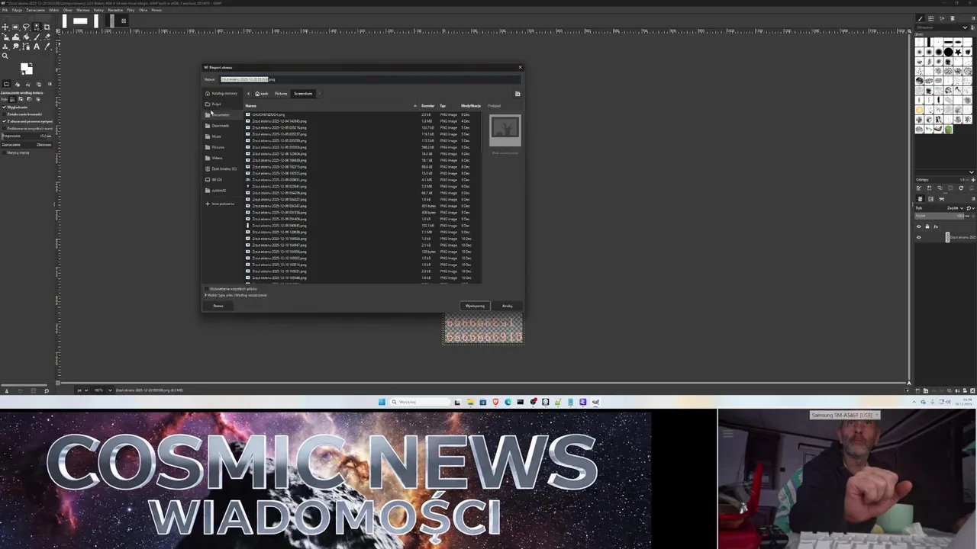Enable Wyświetlanie wszystkich plików checkbox
977x549 pixels.
pos(206,288)
